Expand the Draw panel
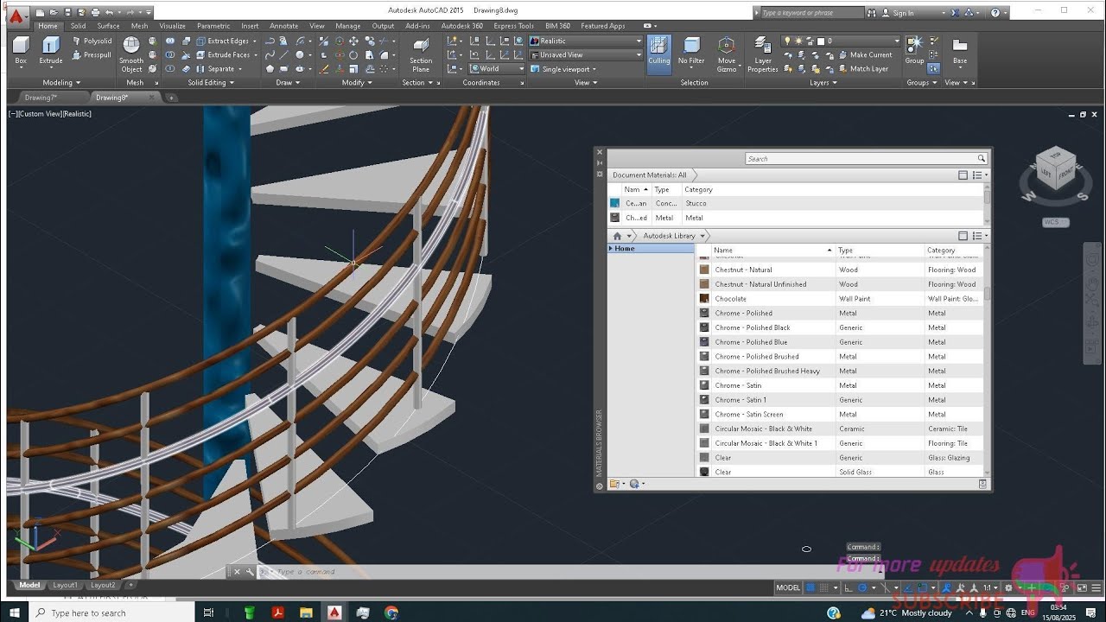1106x622 pixels. tap(288, 83)
